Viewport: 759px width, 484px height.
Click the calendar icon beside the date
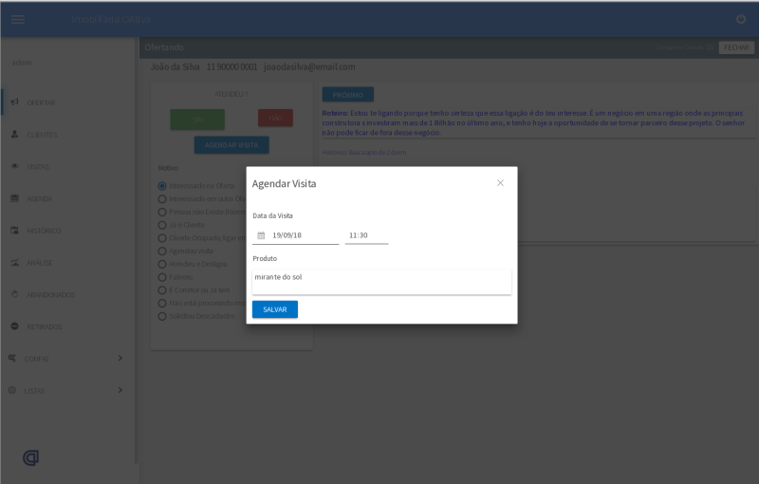click(x=261, y=235)
